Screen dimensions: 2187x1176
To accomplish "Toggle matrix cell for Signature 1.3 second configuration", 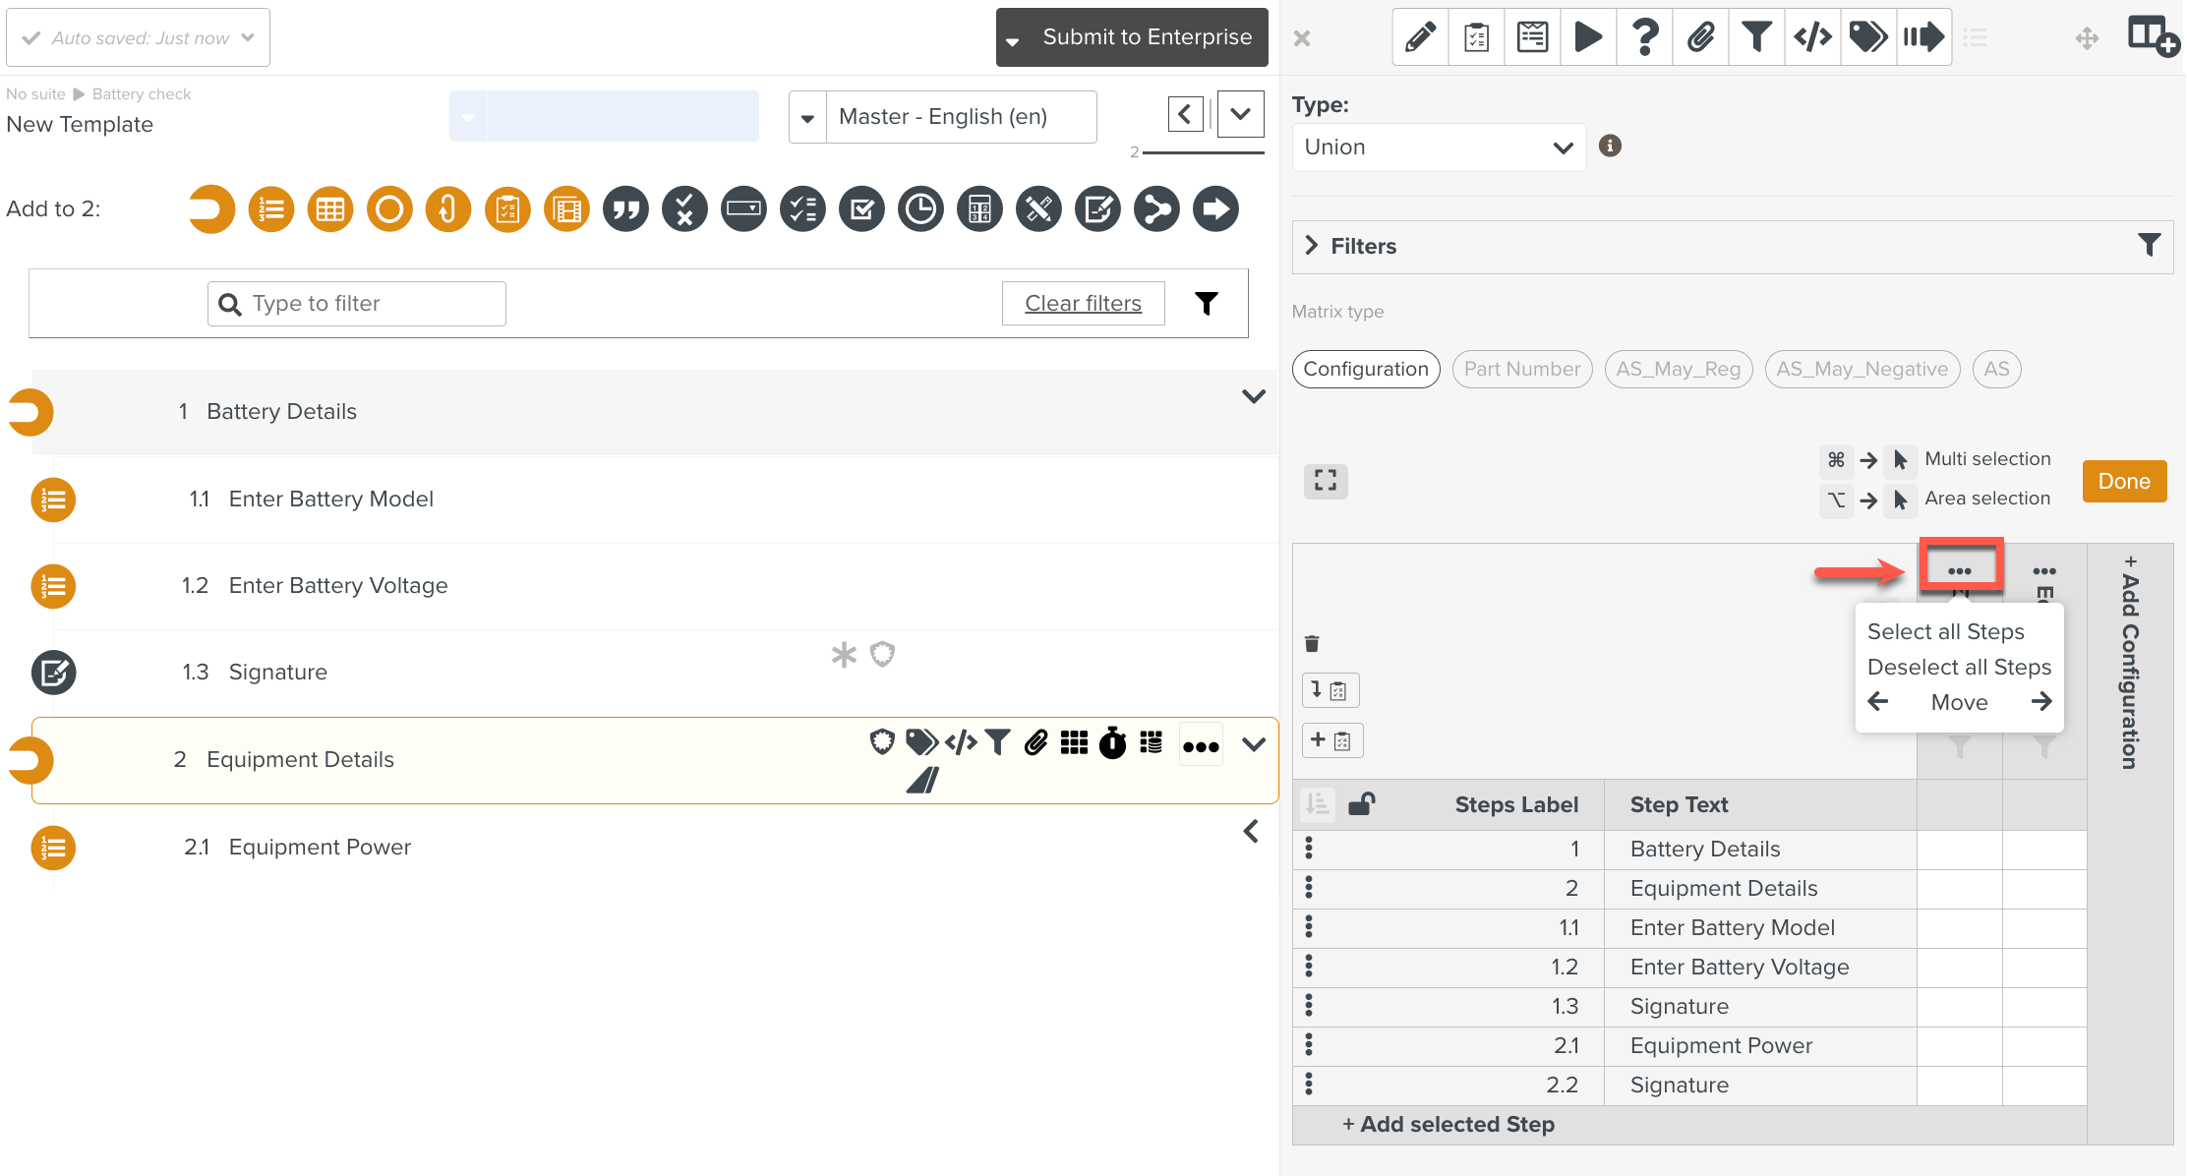I will [2043, 1007].
